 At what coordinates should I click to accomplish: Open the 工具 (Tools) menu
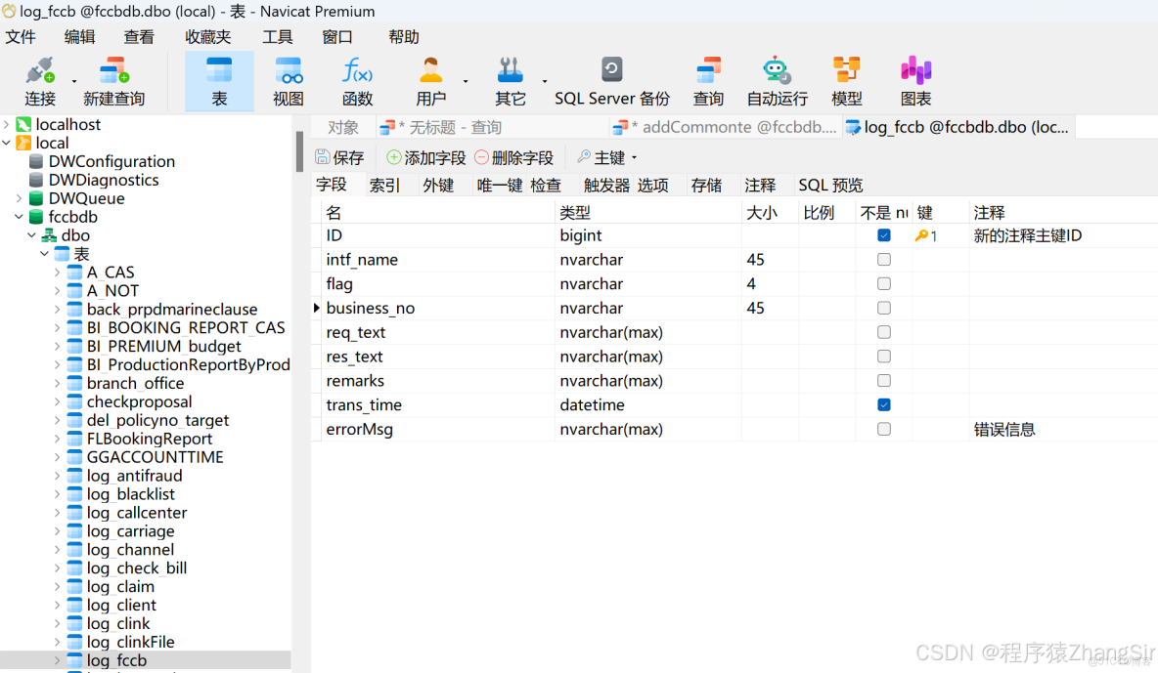coord(277,37)
